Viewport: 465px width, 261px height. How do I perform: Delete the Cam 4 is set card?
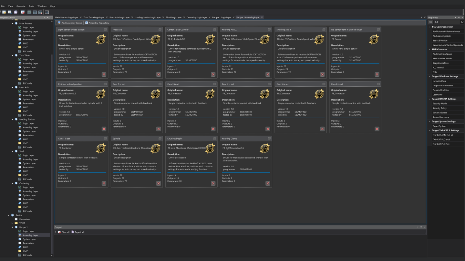[x=268, y=129]
